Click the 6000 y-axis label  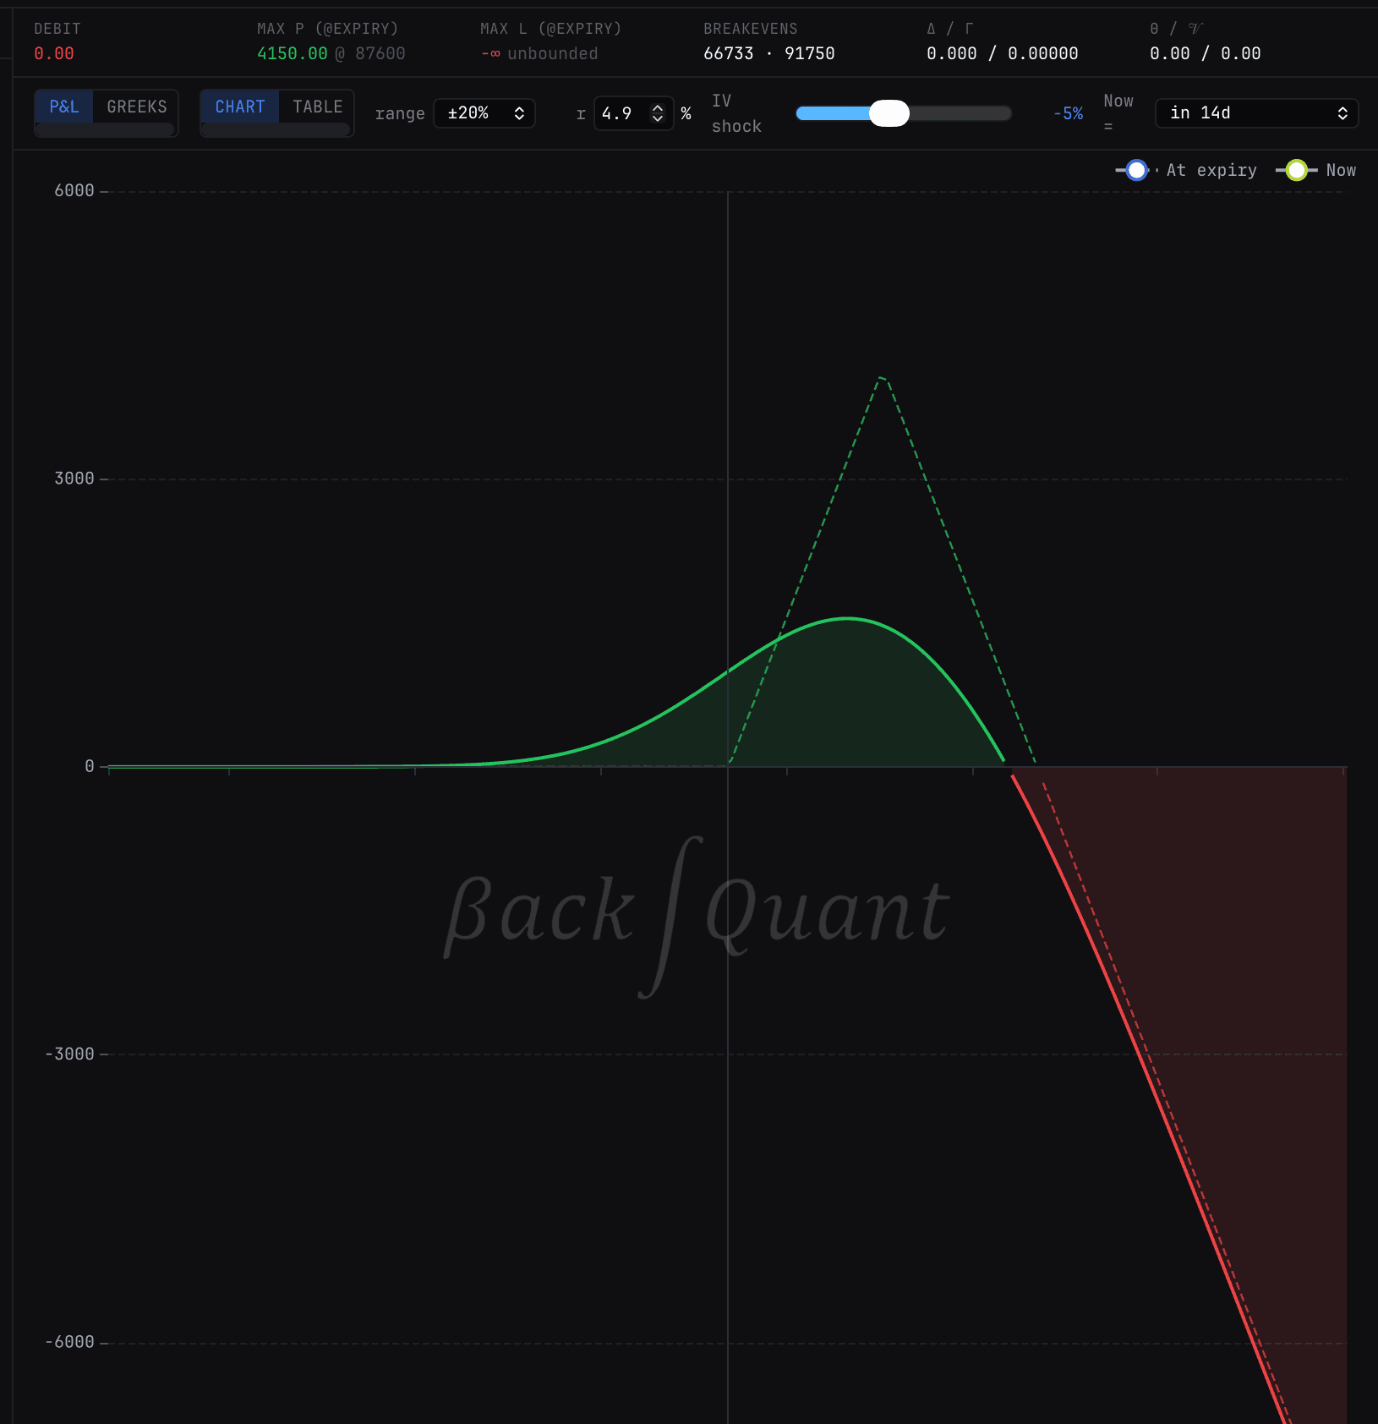point(74,191)
